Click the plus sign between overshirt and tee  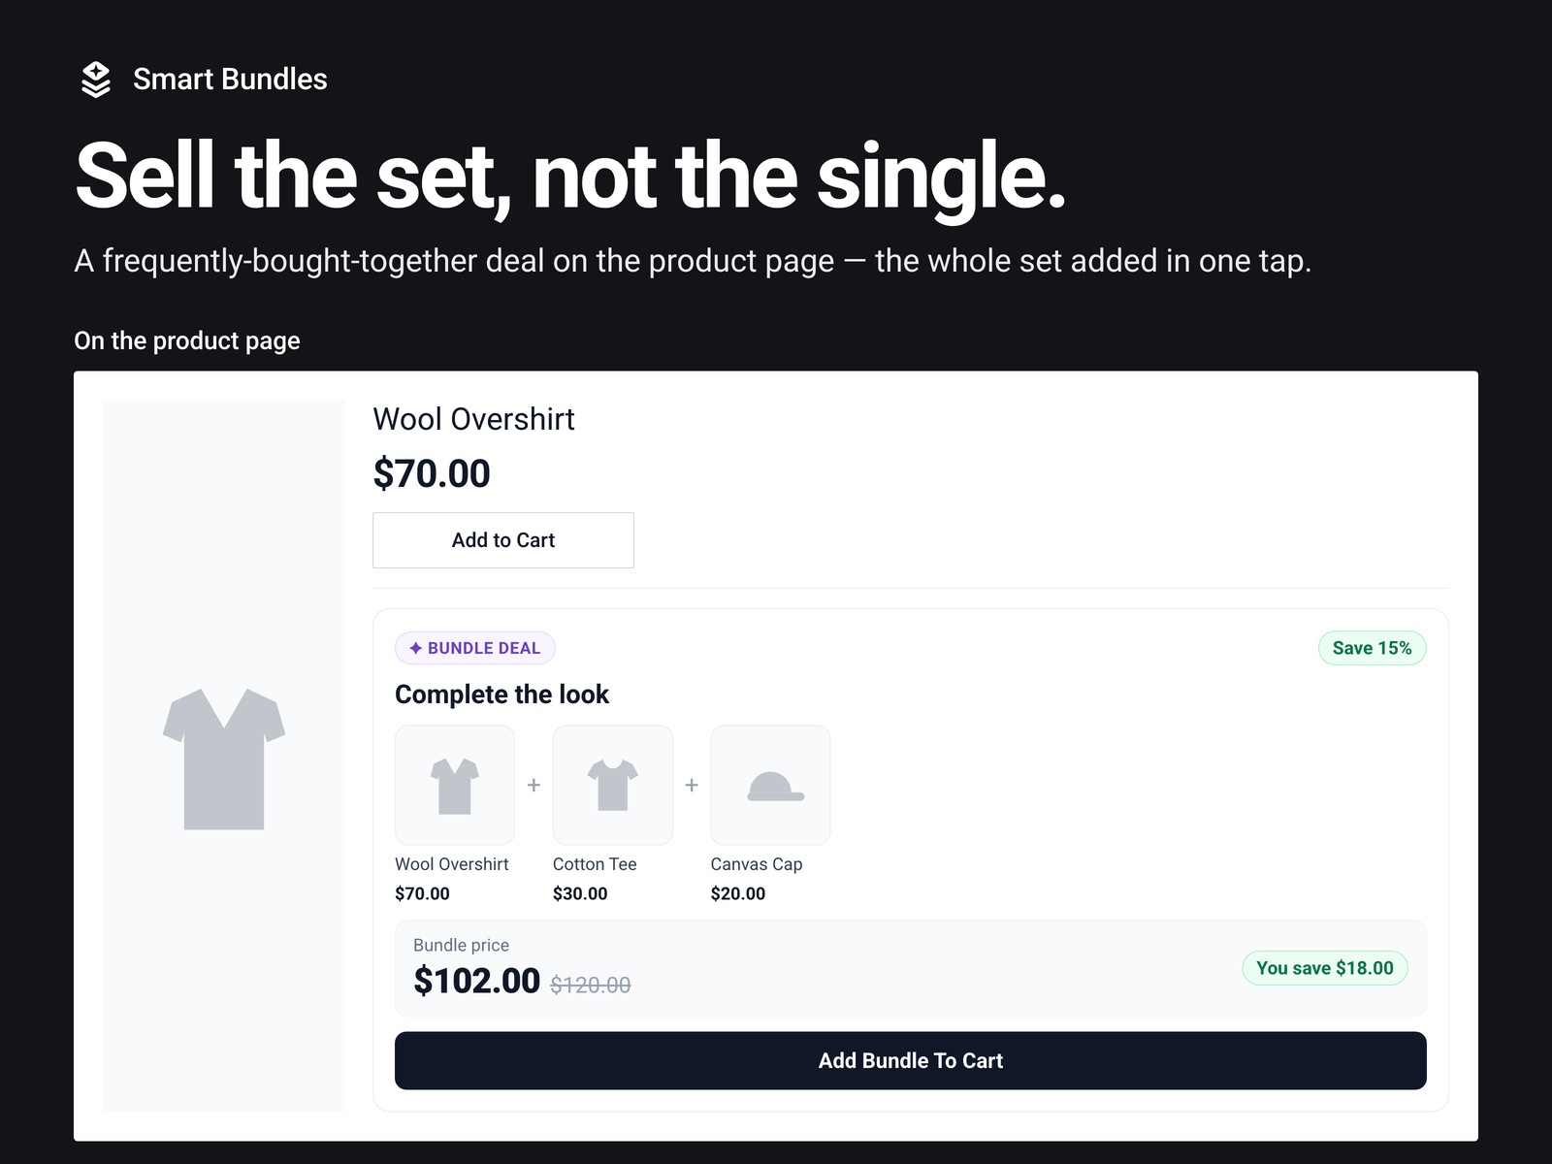[x=533, y=785]
